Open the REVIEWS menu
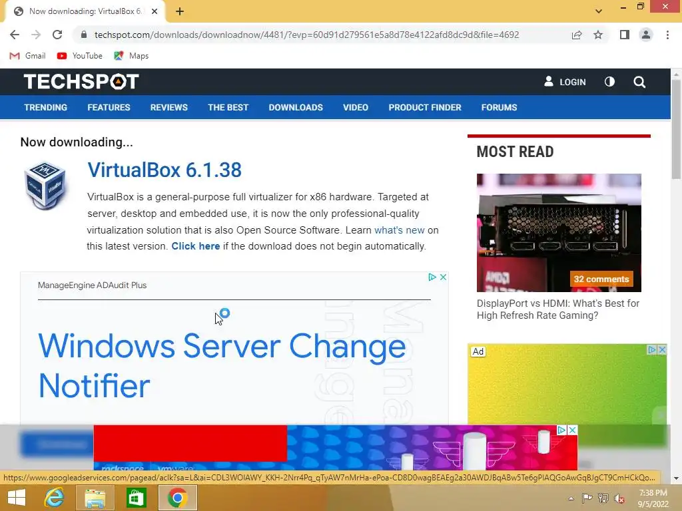This screenshot has height=511, width=682. coord(169,107)
